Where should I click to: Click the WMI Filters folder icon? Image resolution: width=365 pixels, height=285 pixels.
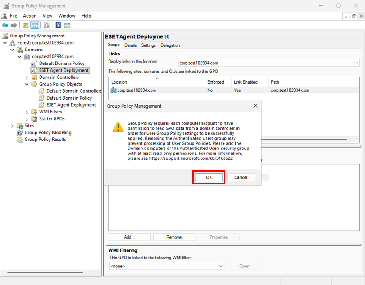(34, 112)
